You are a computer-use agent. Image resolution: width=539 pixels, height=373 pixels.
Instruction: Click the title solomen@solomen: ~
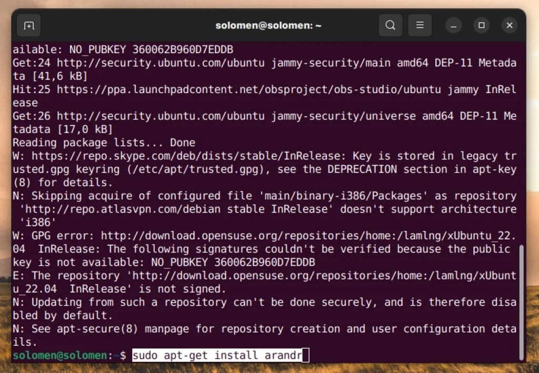[268, 25]
